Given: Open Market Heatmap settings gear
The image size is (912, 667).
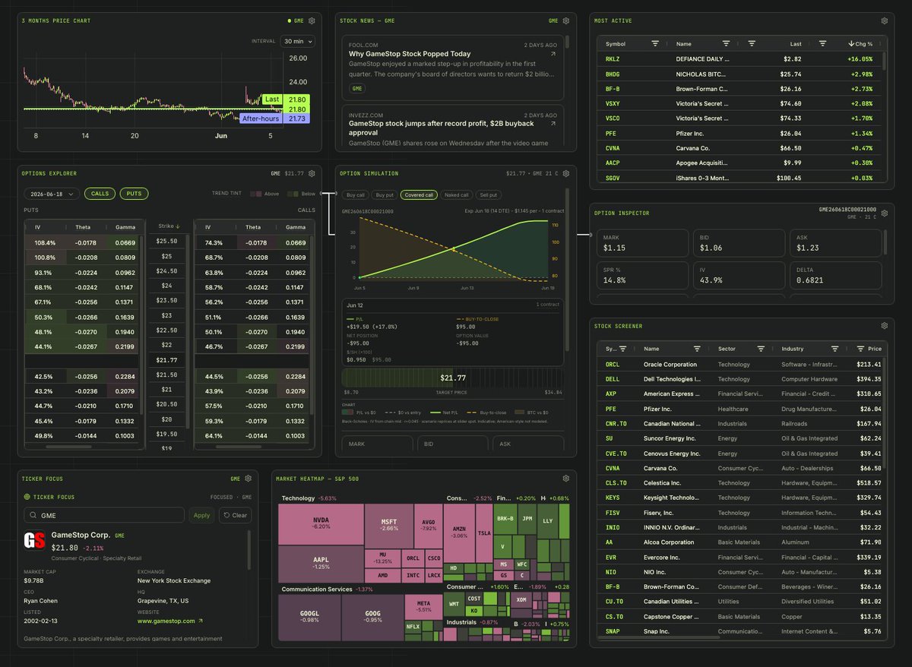Looking at the screenshot, I should 566,479.
